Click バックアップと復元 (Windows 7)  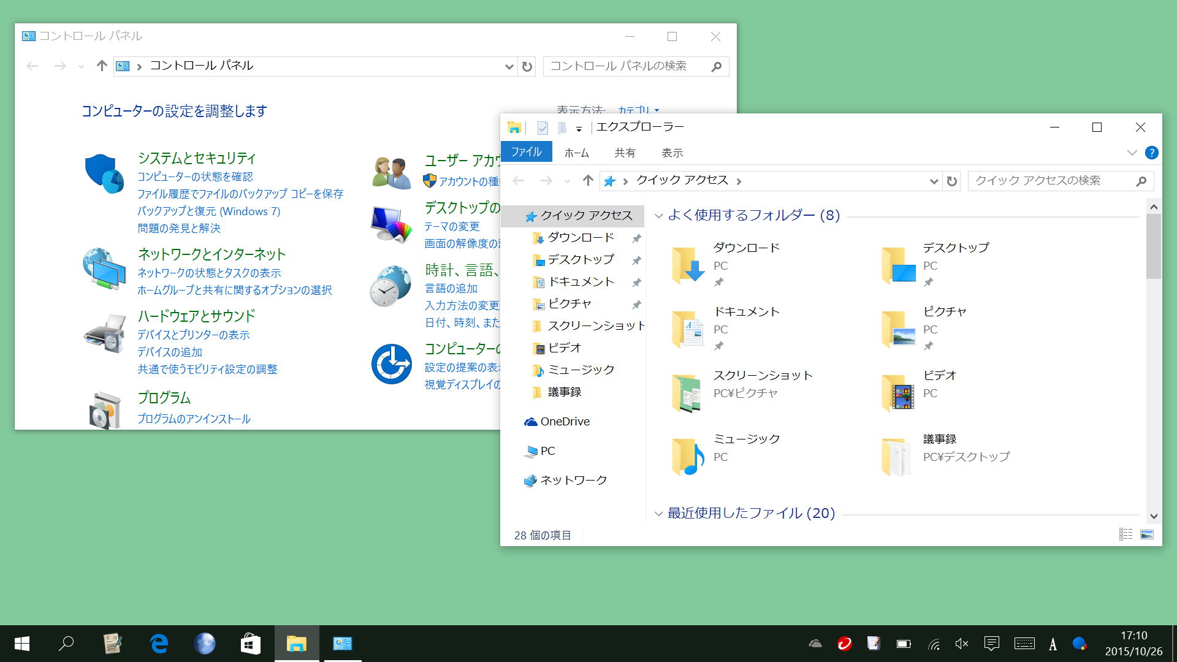point(209,211)
